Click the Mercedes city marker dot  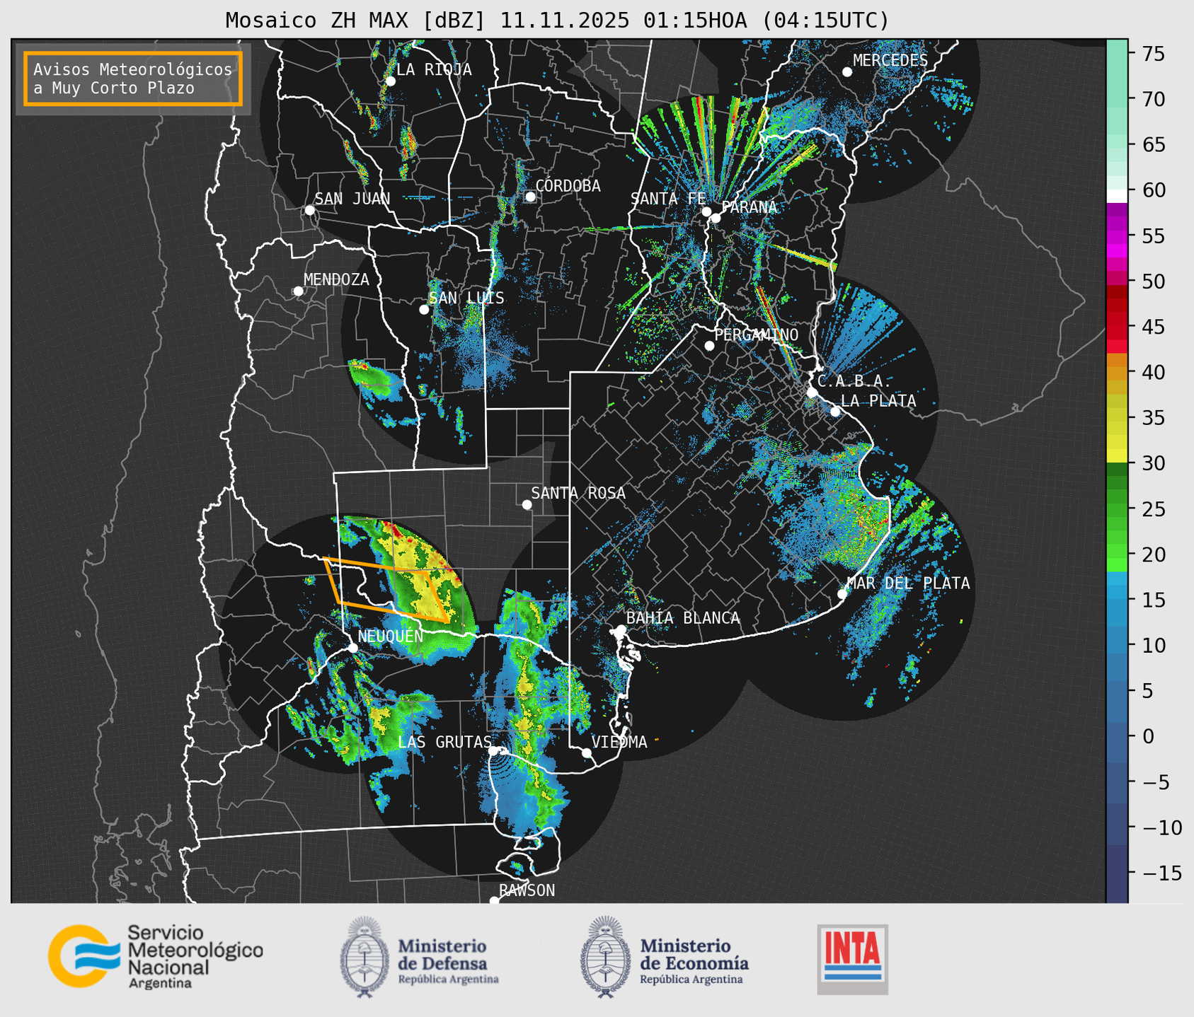pyautogui.click(x=847, y=72)
